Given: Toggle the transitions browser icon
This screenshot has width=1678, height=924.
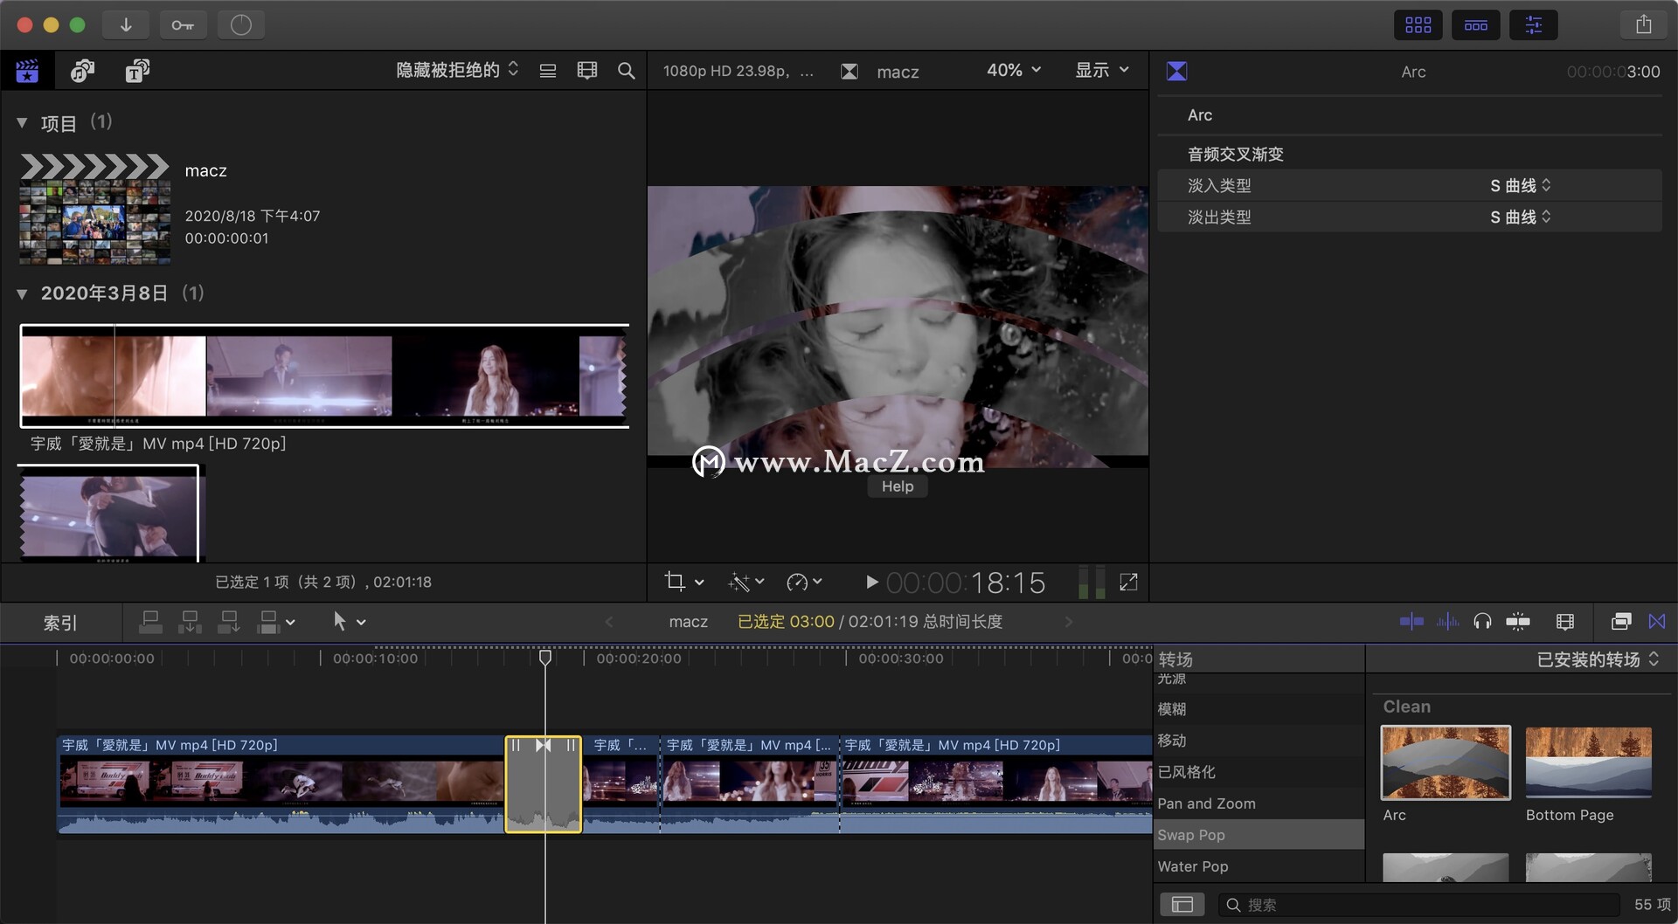Looking at the screenshot, I should [x=1657, y=621].
